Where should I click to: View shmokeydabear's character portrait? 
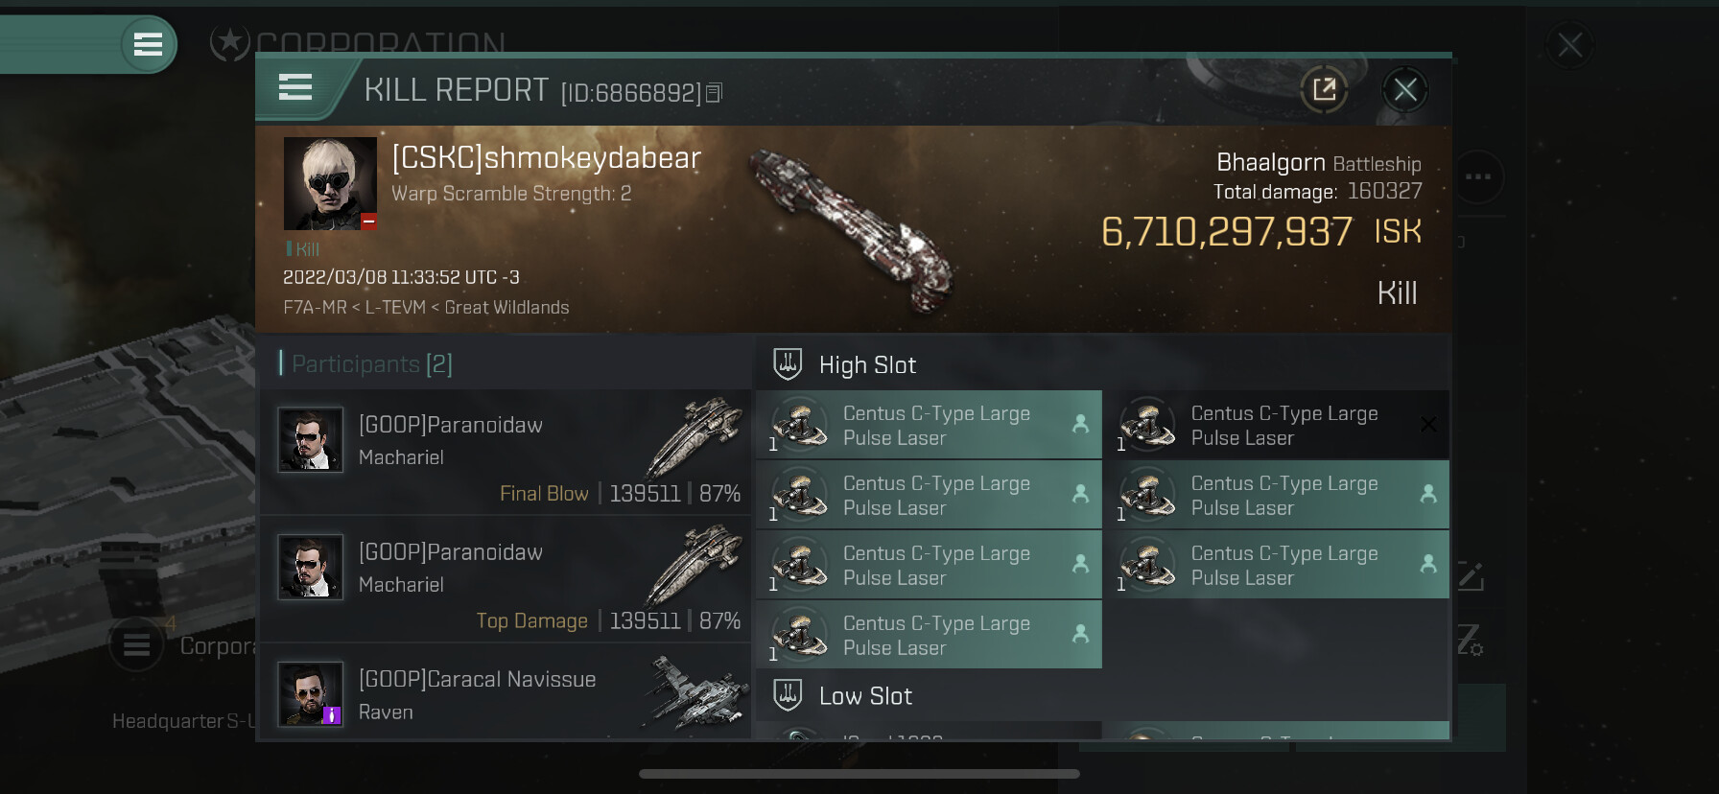pos(330,183)
